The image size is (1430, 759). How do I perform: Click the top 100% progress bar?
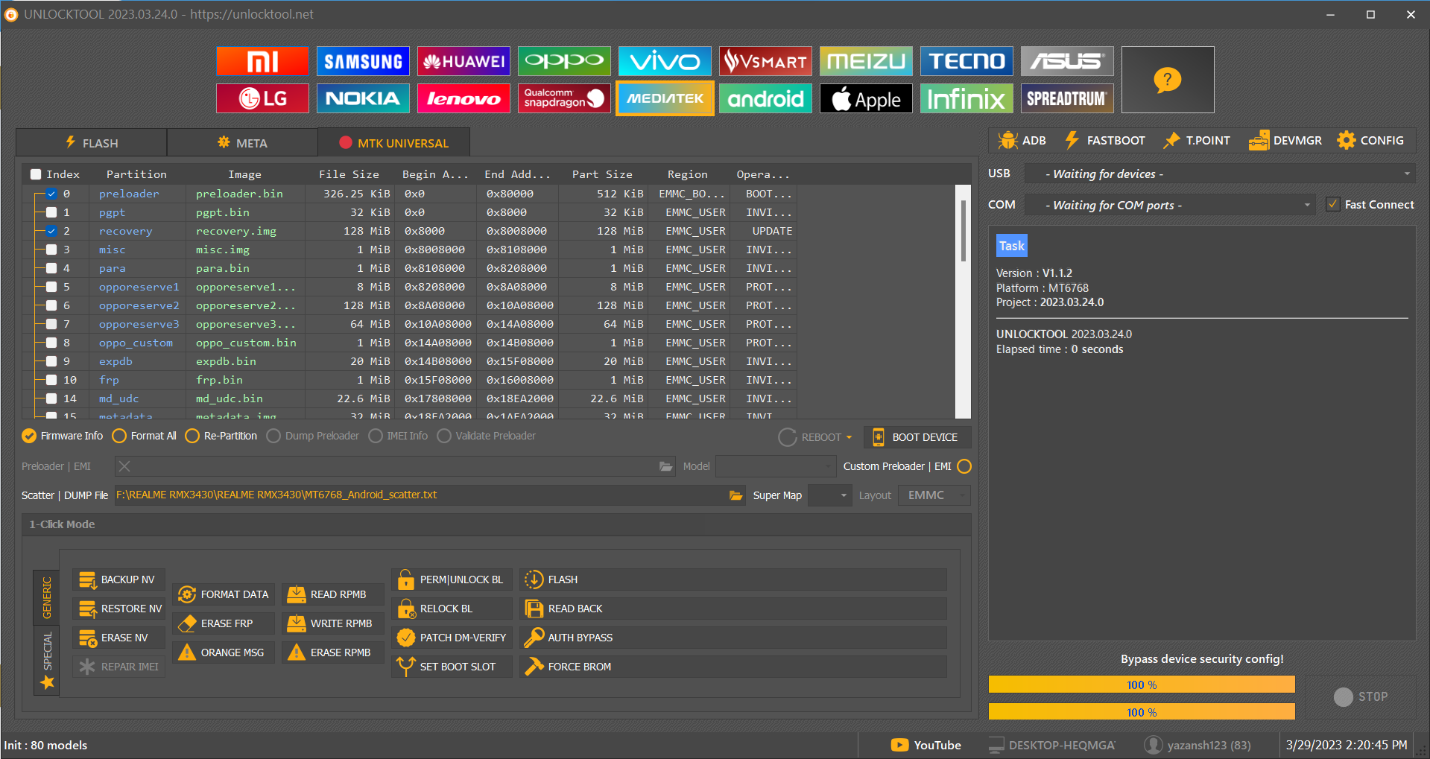1142,685
